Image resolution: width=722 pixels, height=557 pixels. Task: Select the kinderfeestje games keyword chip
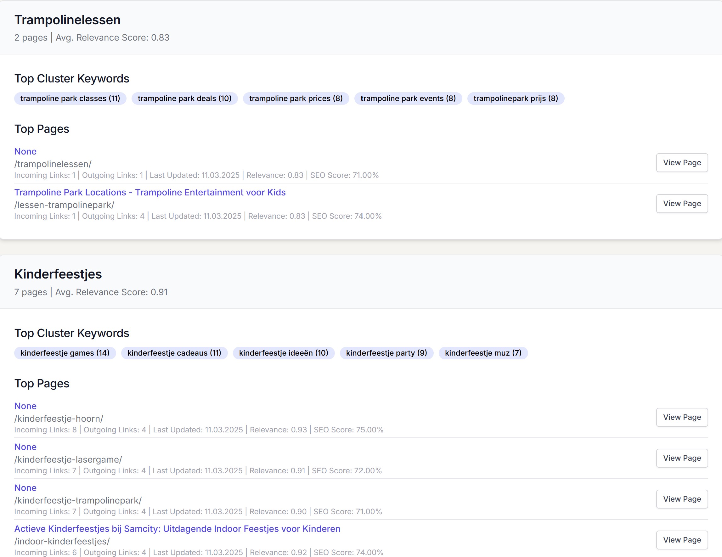(x=65, y=353)
